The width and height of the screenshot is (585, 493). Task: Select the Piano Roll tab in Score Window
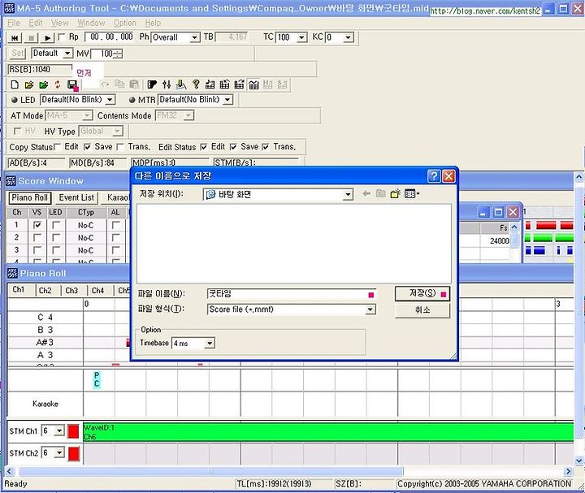click(x=30, y=197)
